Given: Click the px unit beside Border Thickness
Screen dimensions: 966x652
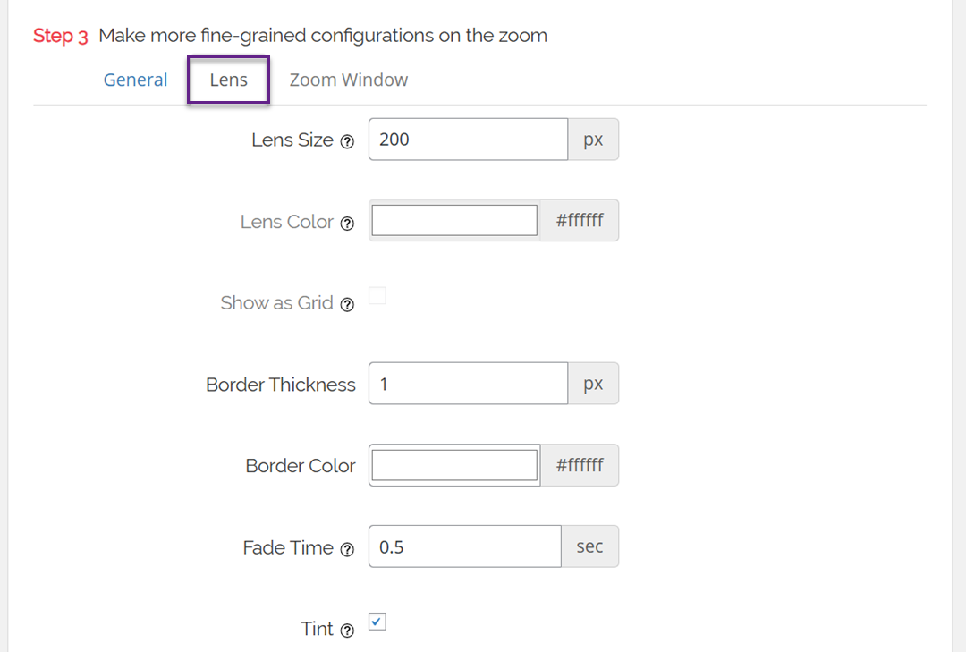Looking at the screenshot, I should coord(593,384).
